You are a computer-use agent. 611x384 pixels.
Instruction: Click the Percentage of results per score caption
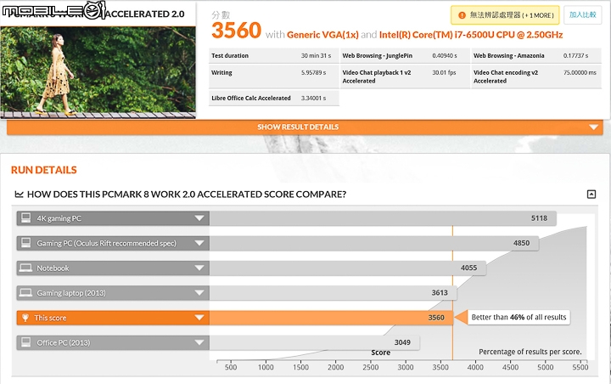[x=530, y=352]
